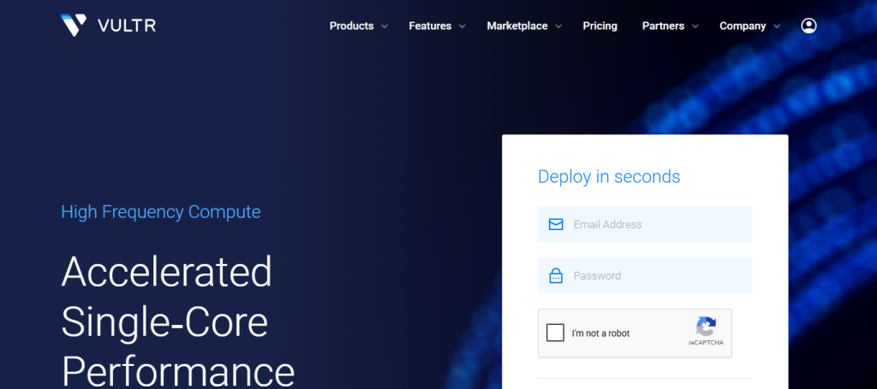Image resolution: width=877 pixels, height=389 pixels.
Task: Click the VULTR wordmark text
Action: tap(127, 26)
